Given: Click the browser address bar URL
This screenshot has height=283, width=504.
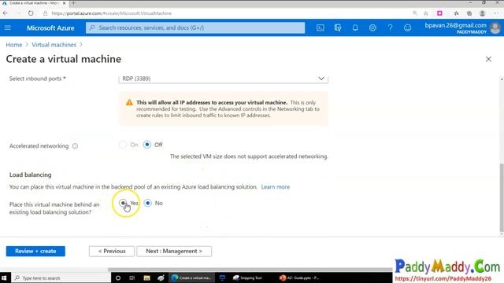Looking at the screenshot, I should click(x=112, y=13).
